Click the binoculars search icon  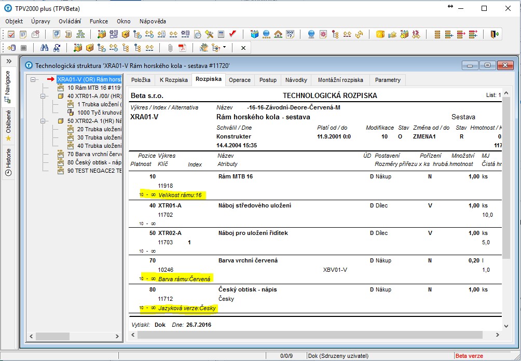coord(44,48)
